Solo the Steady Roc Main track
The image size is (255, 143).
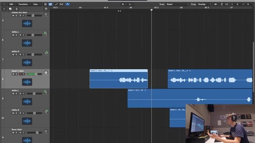pos(16,15)
